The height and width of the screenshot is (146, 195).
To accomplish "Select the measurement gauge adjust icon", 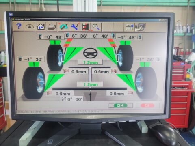I will click(x=63, y=27).
